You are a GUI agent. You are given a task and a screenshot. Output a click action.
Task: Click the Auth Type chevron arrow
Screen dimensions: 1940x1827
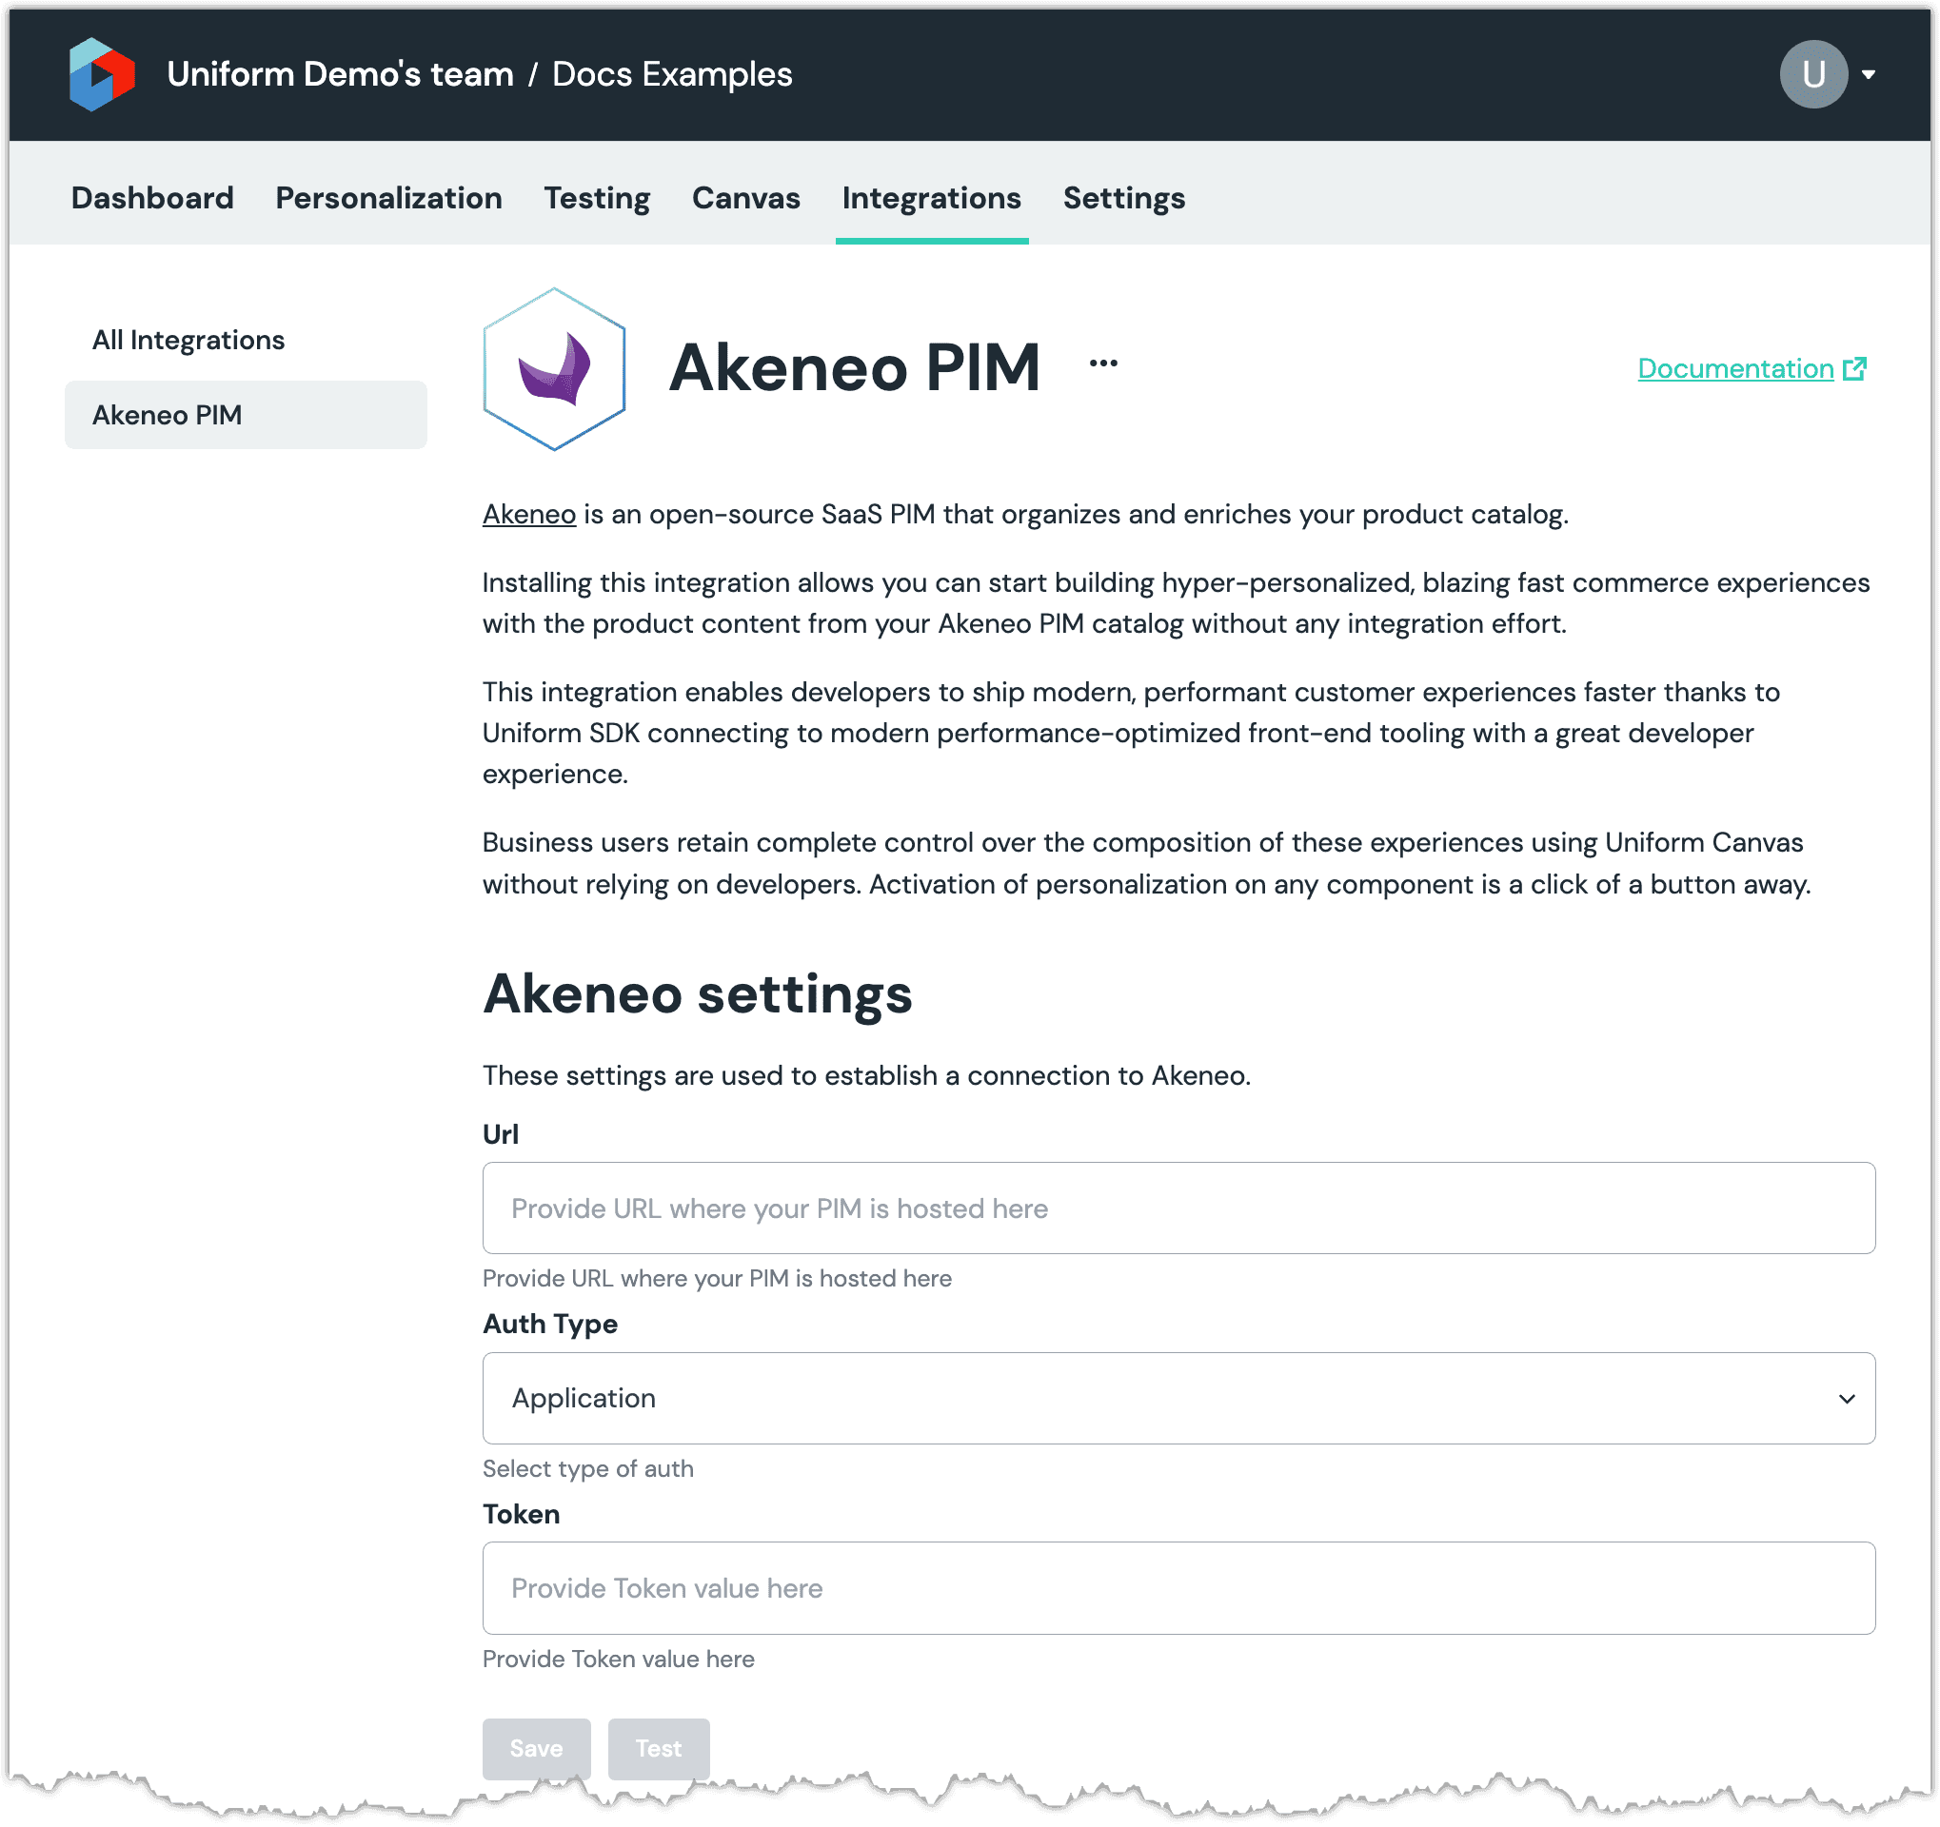(1847, 1399)
